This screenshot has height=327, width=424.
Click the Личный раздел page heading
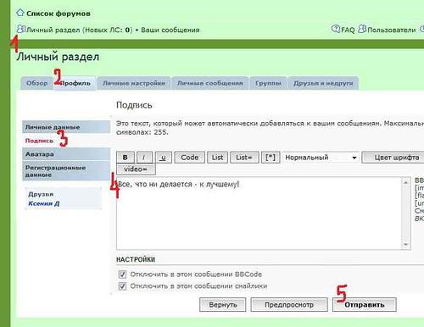[58, 57]
